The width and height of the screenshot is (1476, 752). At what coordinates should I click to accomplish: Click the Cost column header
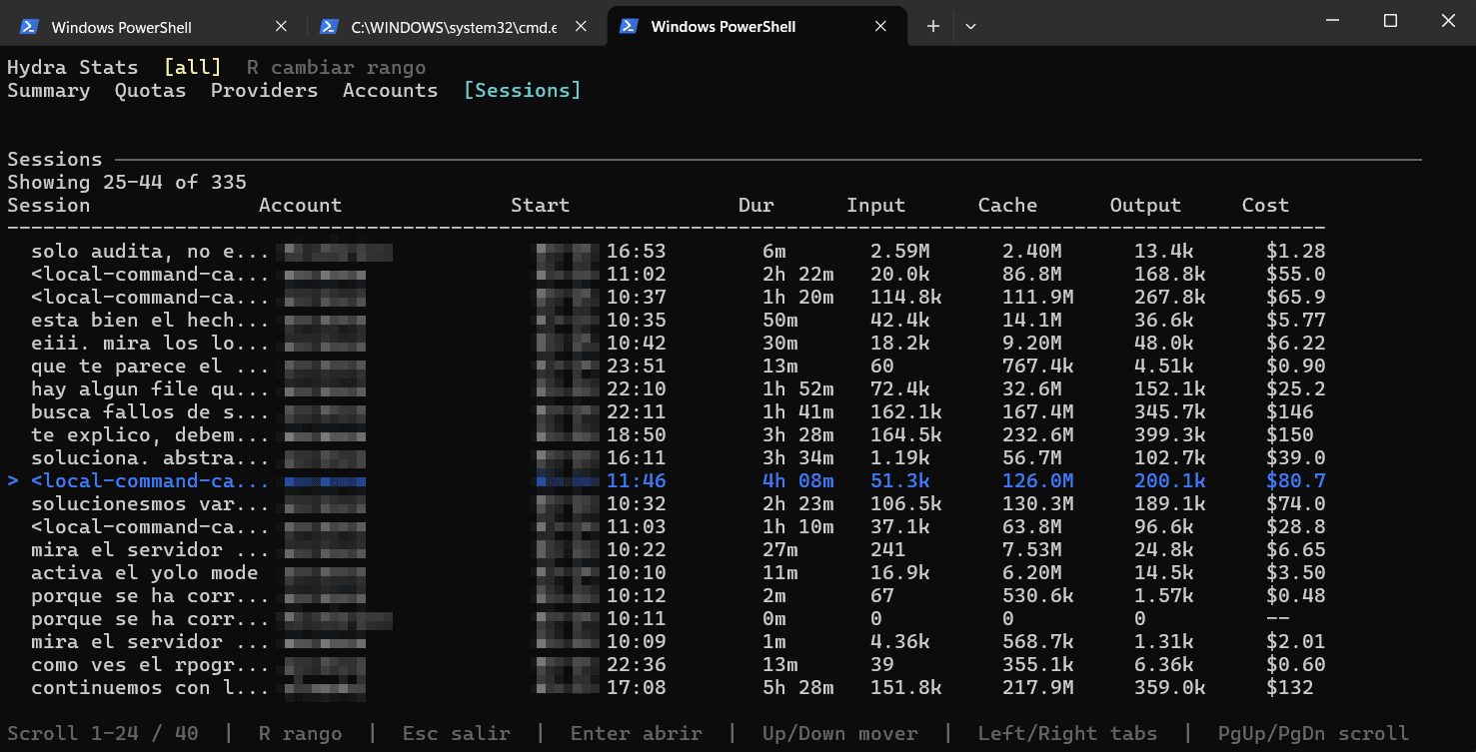[x=1265, y=205]
